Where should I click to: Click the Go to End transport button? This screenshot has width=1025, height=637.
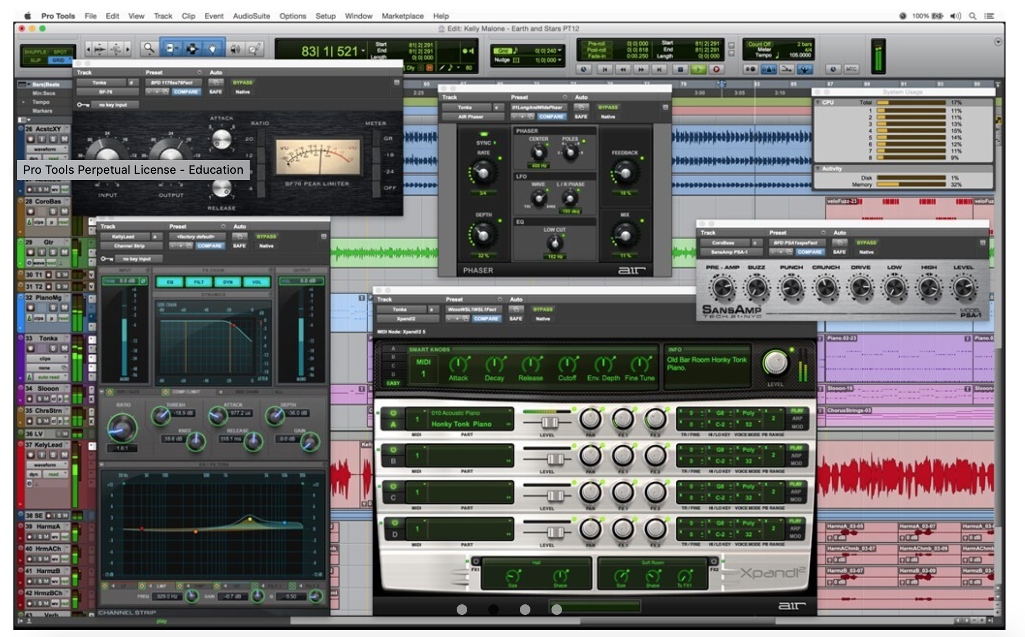[x=659, y=69]
